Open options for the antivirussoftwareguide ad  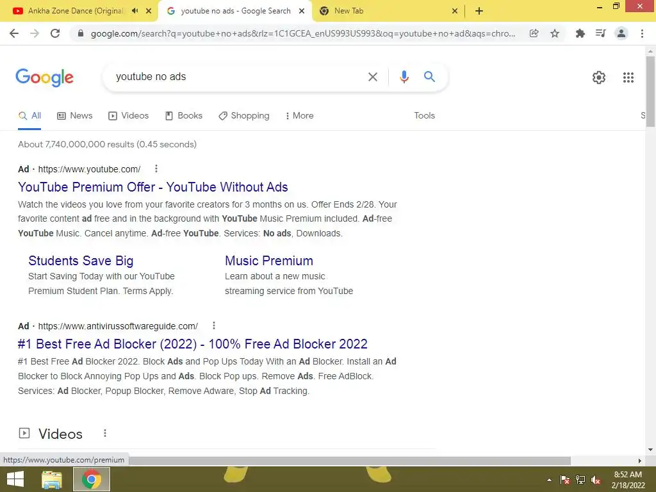click(x=214, y=325)
